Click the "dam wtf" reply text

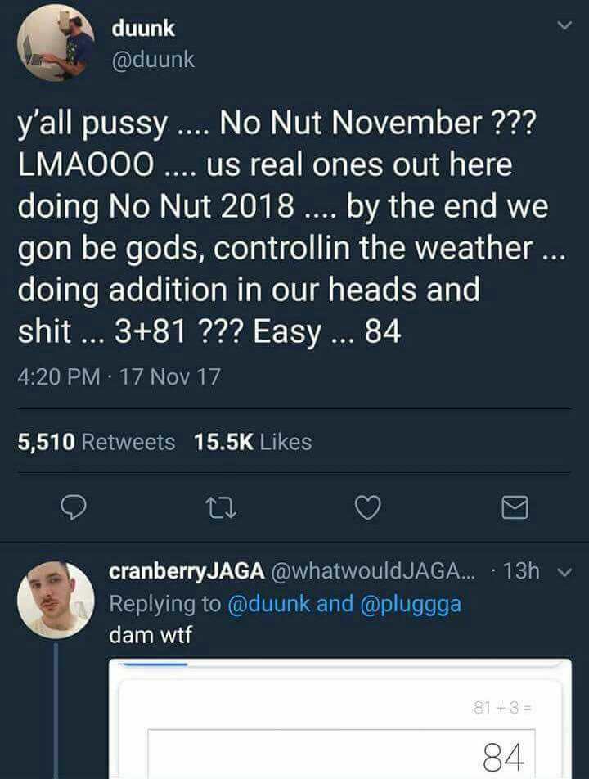[x=150, y=634]
